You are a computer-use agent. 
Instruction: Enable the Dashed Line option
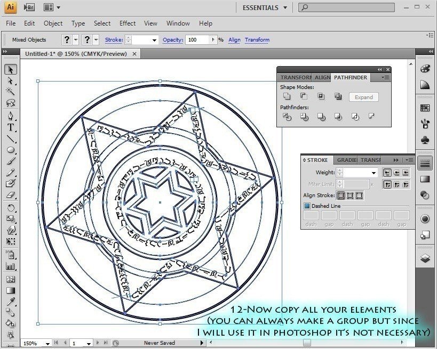[307, 205]
